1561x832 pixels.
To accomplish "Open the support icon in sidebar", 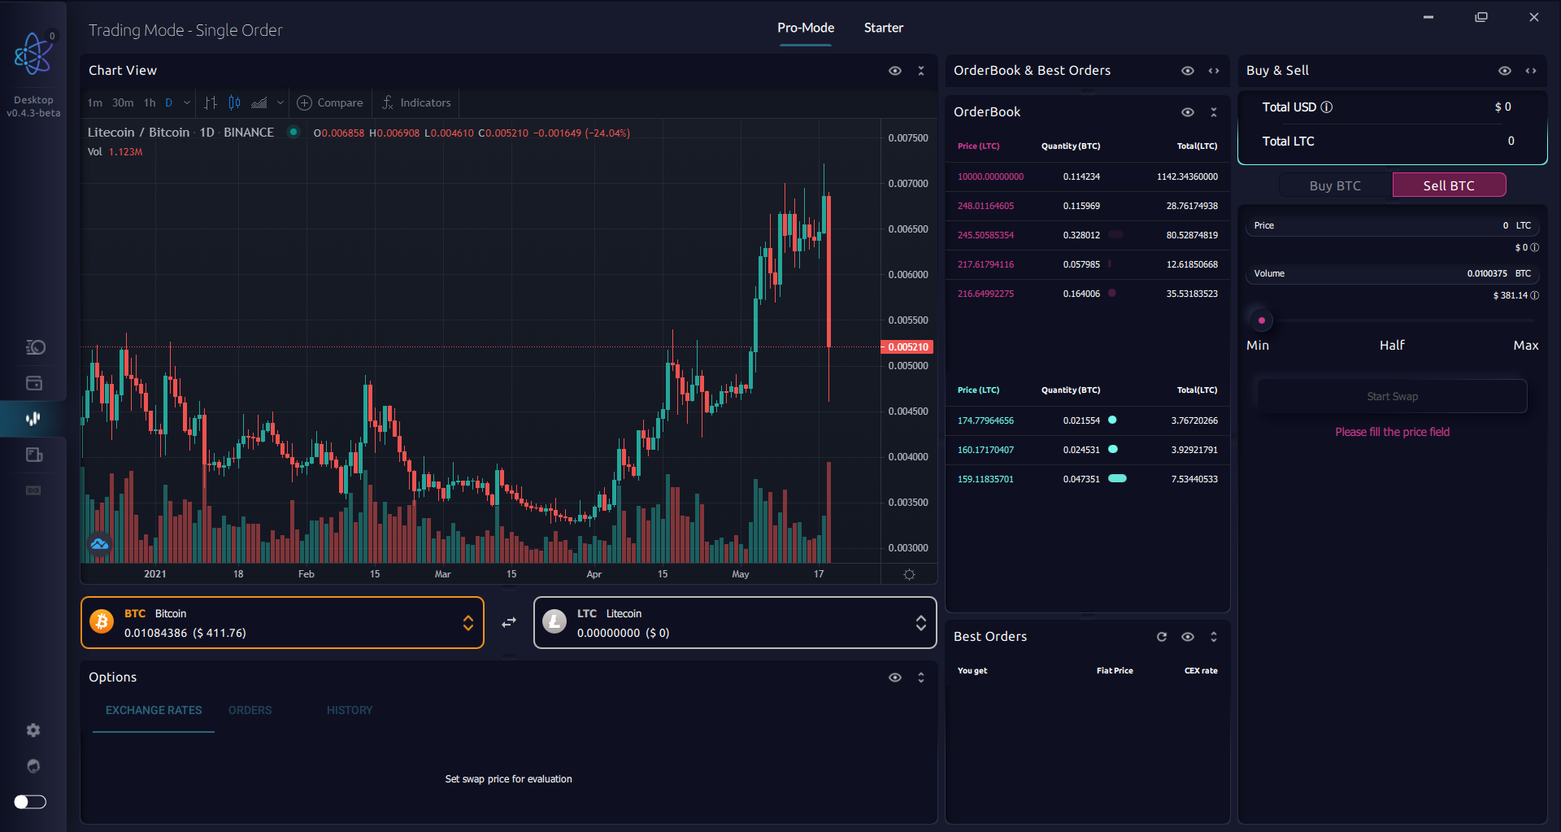I will 33,766.
